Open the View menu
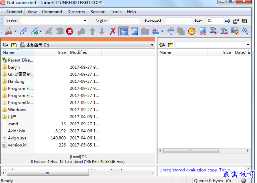 click(x=32, y=12)
